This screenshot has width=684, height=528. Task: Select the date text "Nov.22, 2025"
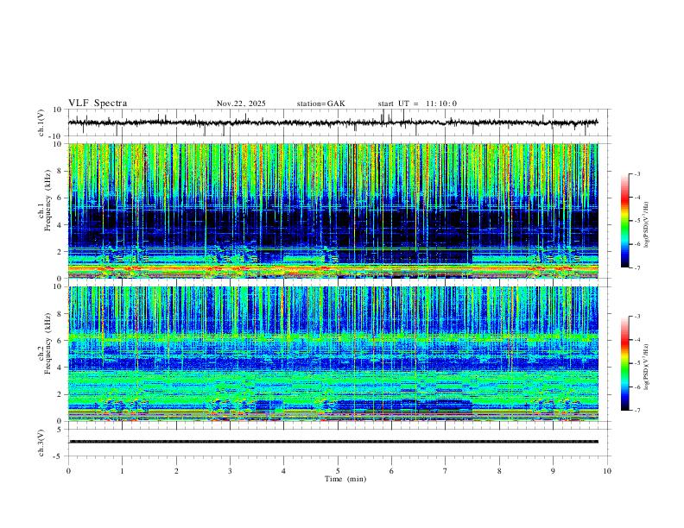point(241,104)
